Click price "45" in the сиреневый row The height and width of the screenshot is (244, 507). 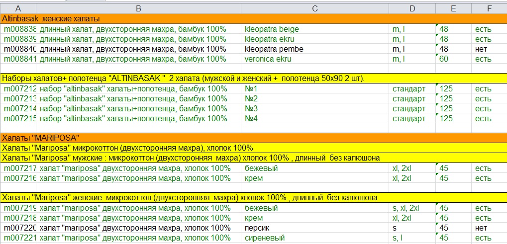pos(444,238)
